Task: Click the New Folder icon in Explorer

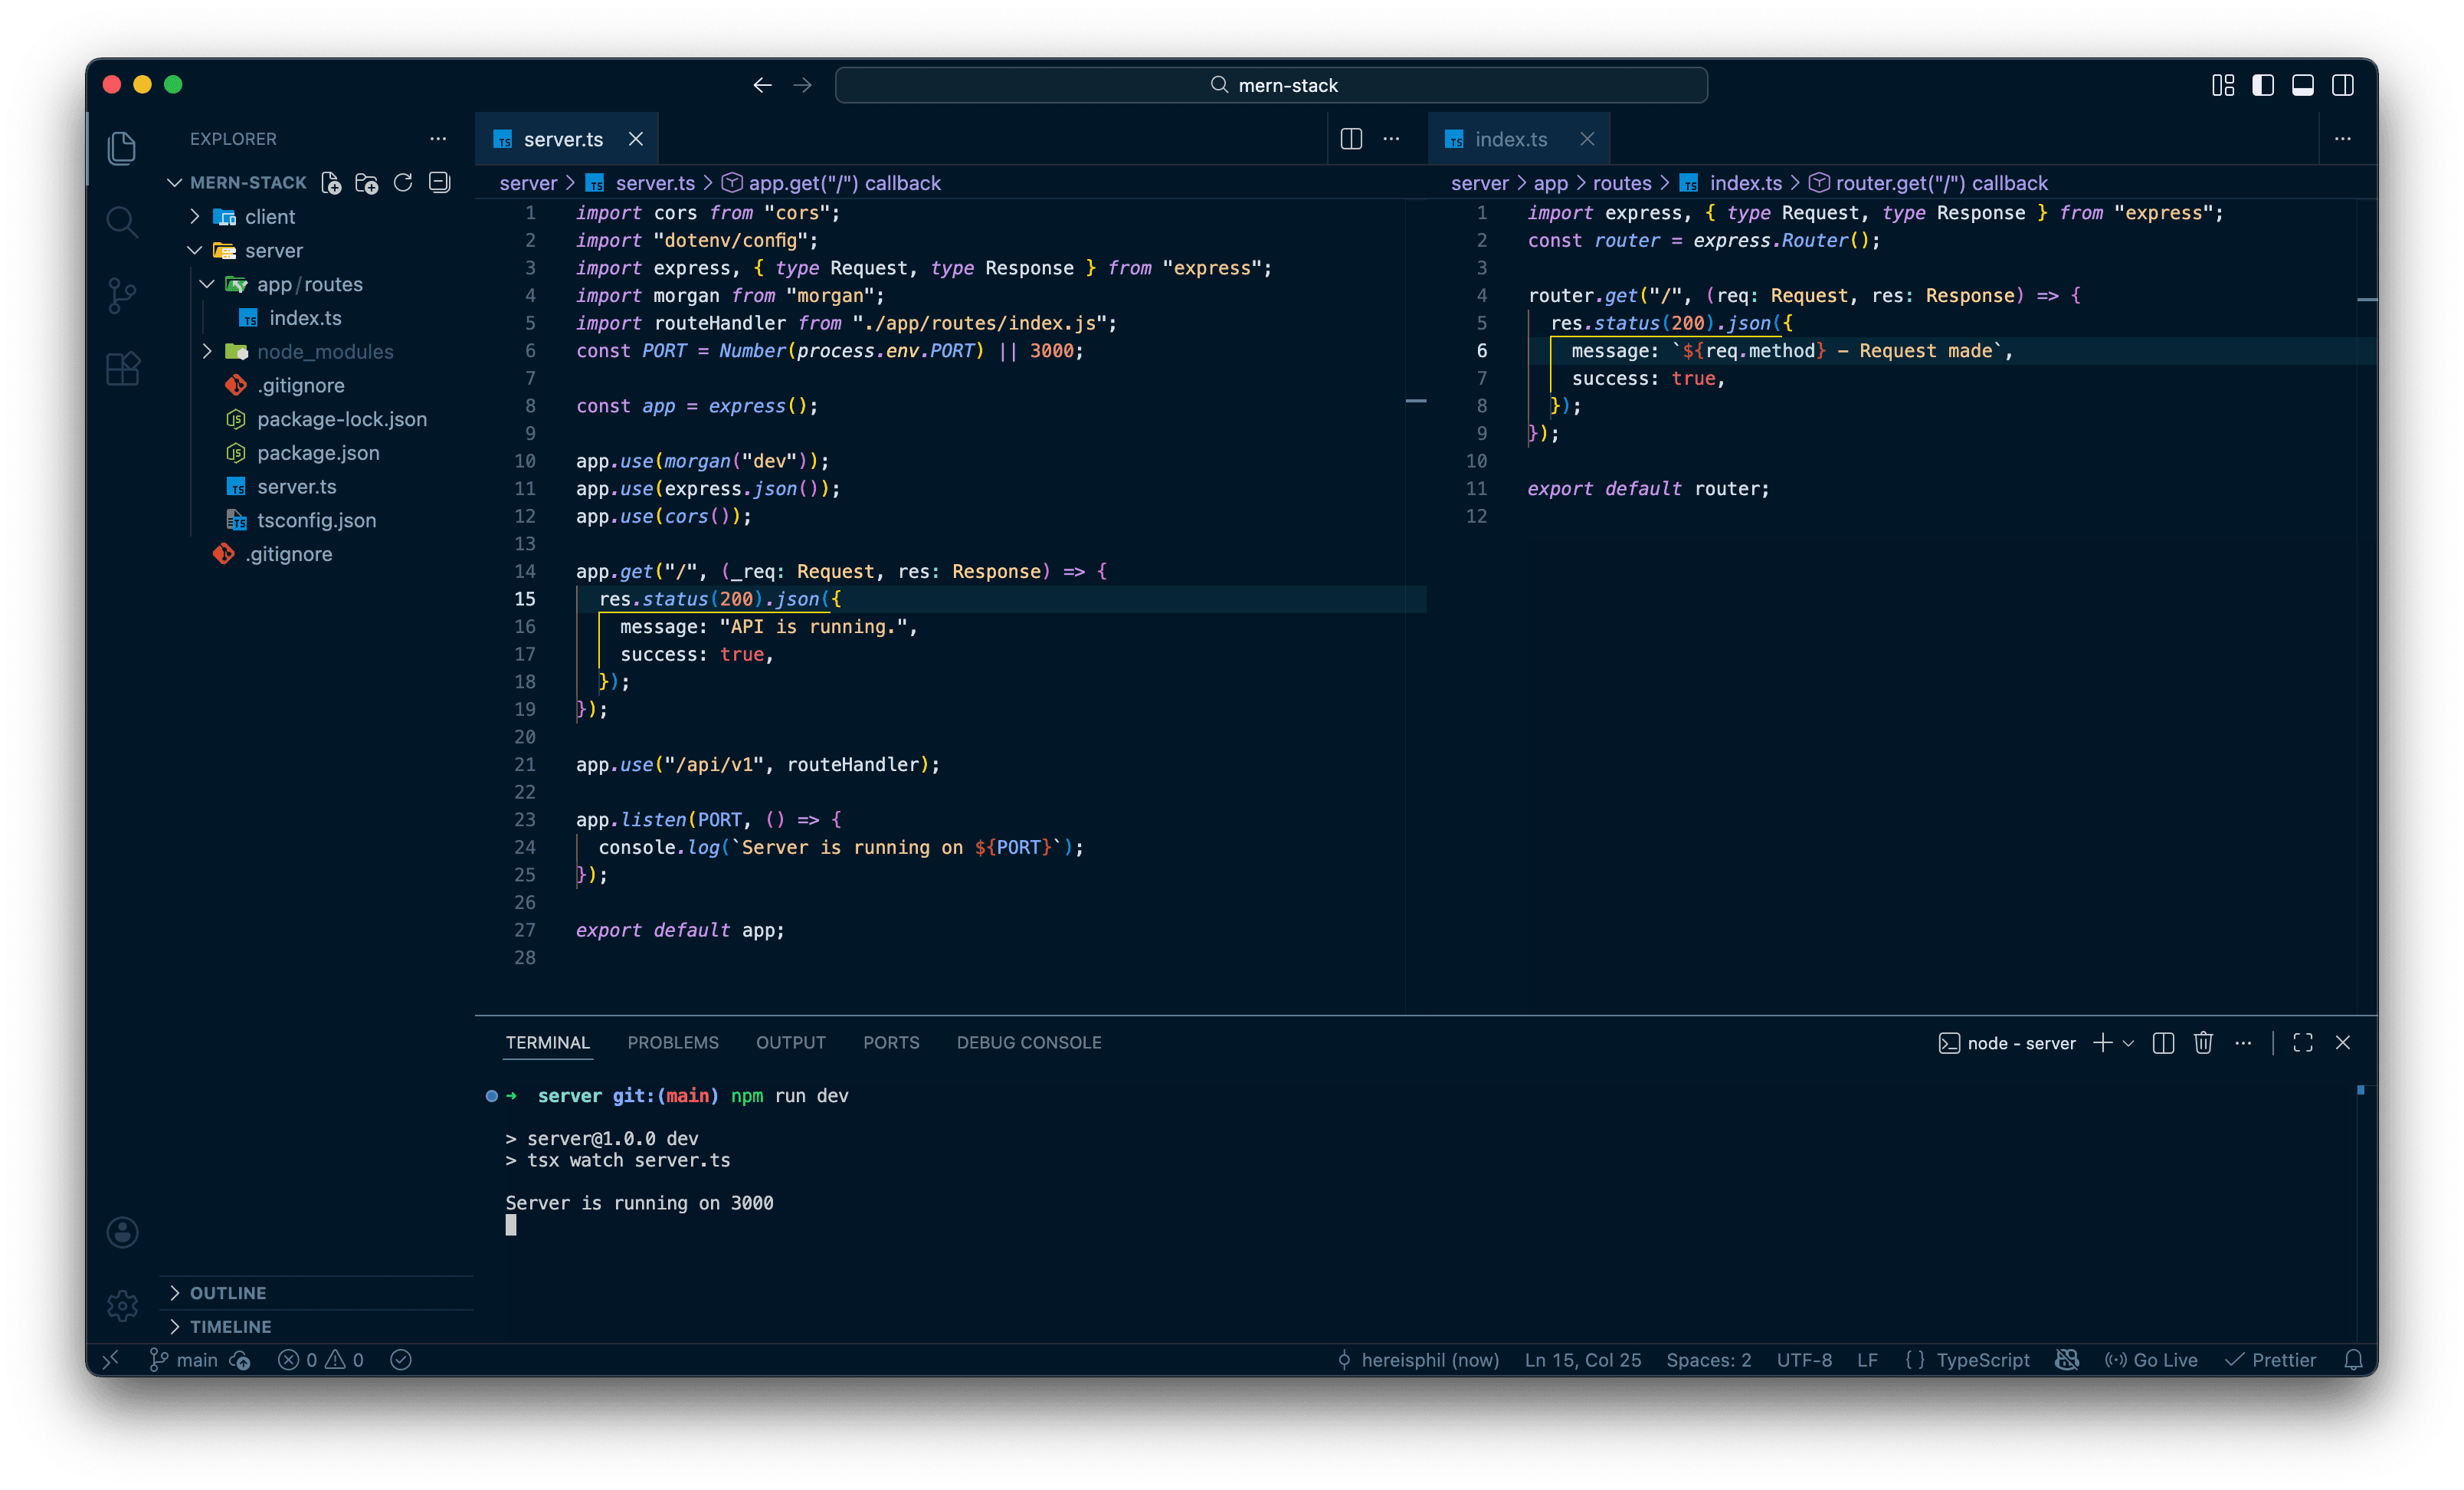Action: (367, 182)
